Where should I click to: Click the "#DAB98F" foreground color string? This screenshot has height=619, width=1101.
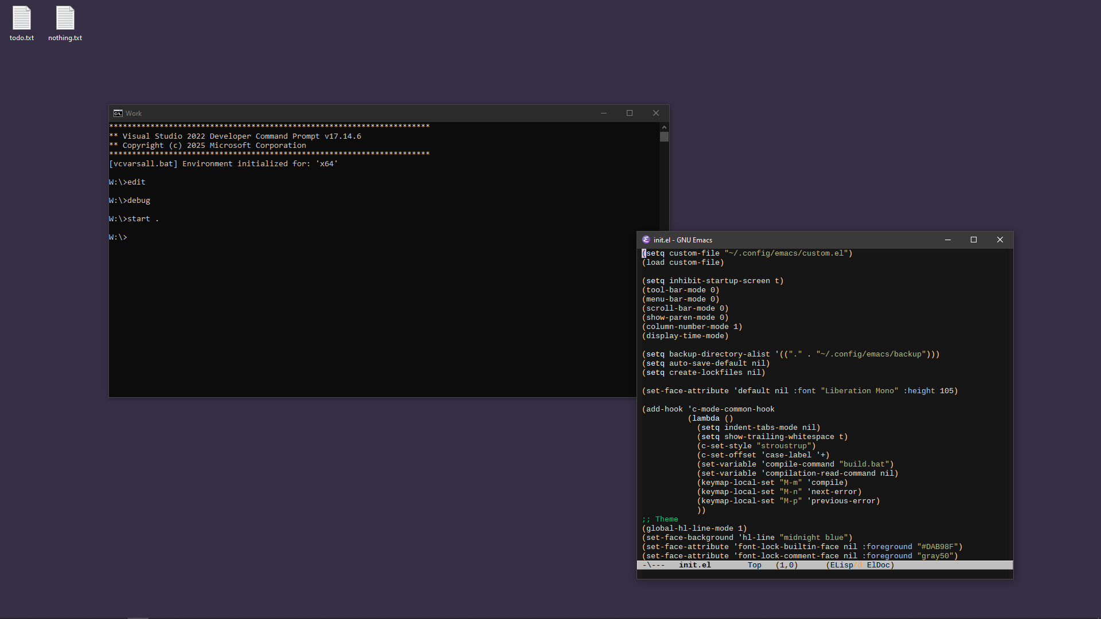pos(938,547)
